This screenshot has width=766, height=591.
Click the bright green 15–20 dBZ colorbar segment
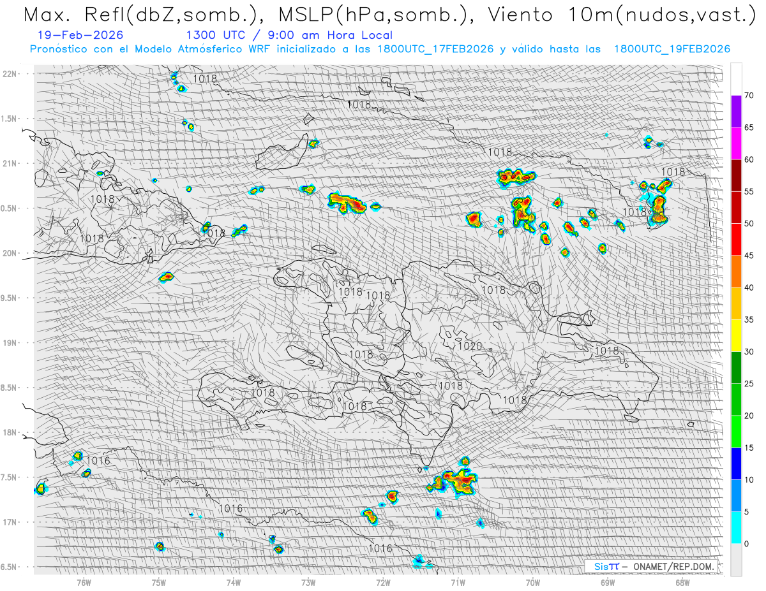[x=736, y=432]
